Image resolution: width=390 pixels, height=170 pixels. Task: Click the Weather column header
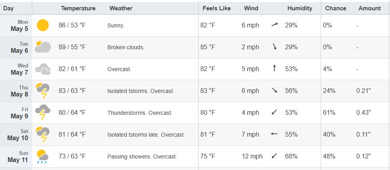(x=121, y=8)
